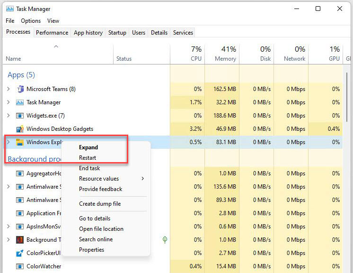353x273 pixels.
Task: Choose Create dump file menu entry
Action: 100,204
